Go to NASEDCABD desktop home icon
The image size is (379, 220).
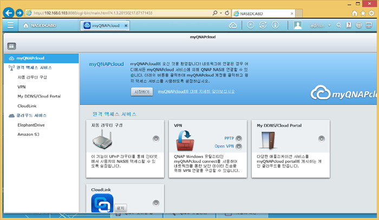26,25
